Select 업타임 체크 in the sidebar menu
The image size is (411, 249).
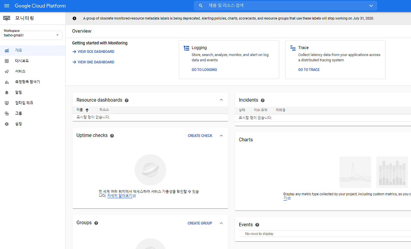33,103
